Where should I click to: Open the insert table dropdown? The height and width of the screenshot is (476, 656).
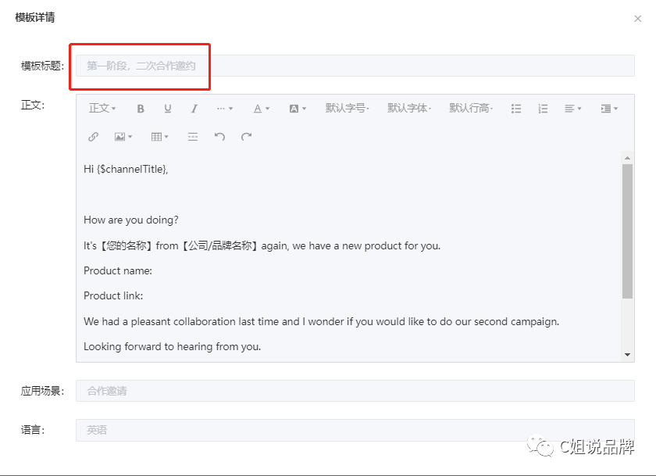(x=160, y=137)
